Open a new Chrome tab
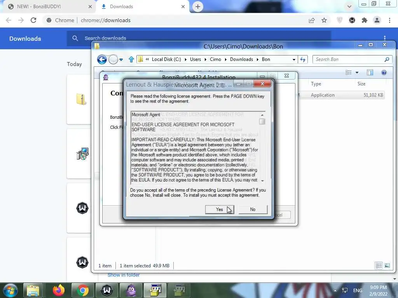Image resolution: width=398 pixels, height=298 pixels. [198, 7]
